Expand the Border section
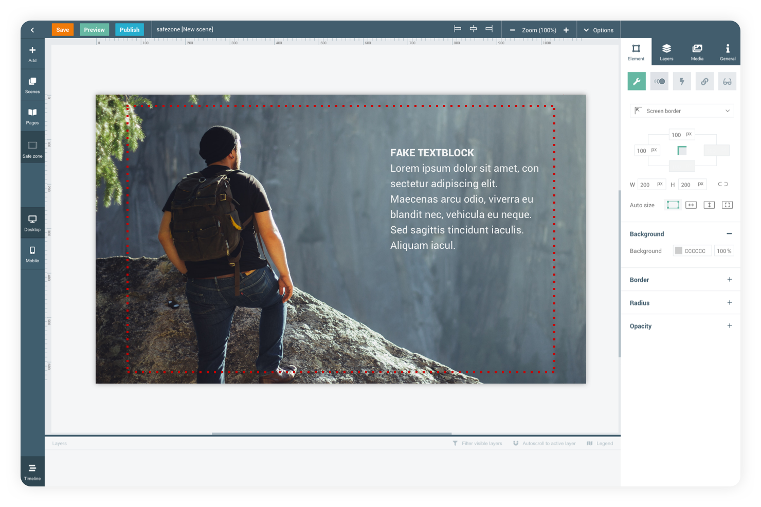 [729, 280]
